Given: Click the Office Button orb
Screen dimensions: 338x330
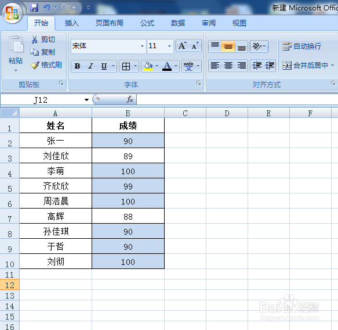Looking at the screenshot, I should click(12, 13).
